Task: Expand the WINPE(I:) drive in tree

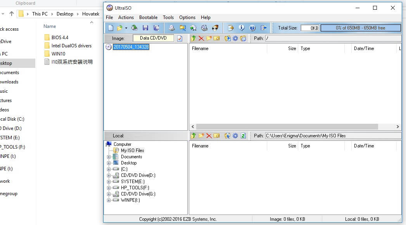Action: point(109,200)
